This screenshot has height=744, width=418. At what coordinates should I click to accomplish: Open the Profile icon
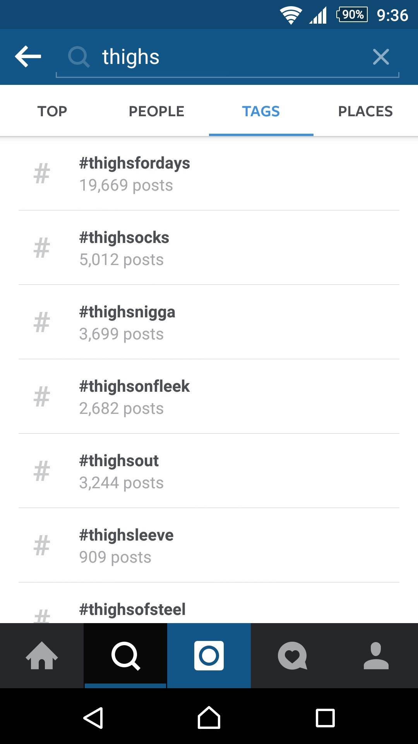click(x=376, y=656)
